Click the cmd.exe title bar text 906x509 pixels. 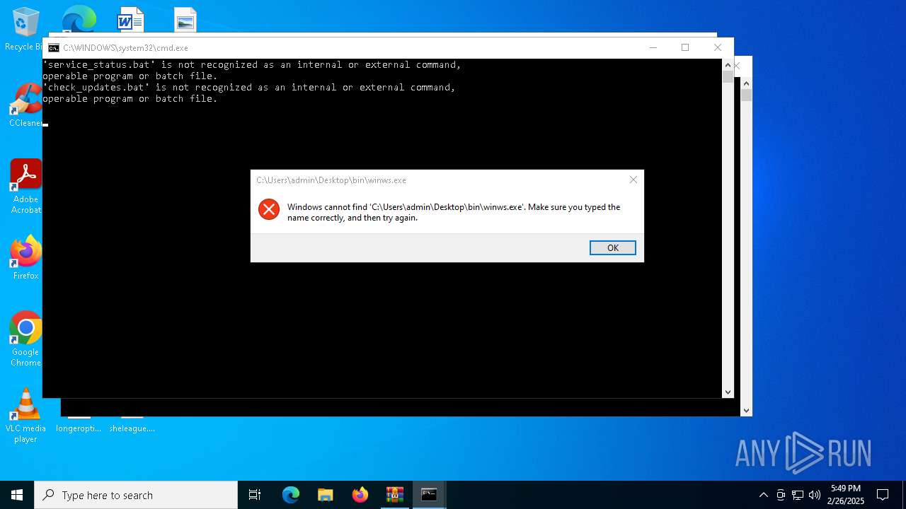click(x=125, y=48)
